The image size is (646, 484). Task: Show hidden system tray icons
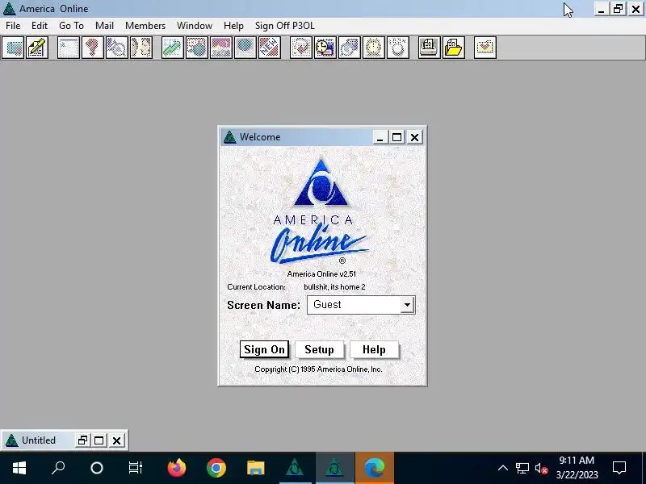(x=502, y=468)
